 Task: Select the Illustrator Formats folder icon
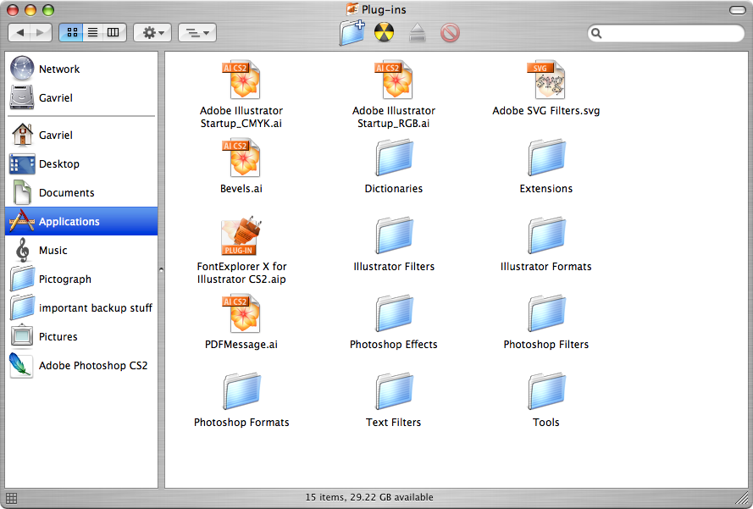[546, 235]
